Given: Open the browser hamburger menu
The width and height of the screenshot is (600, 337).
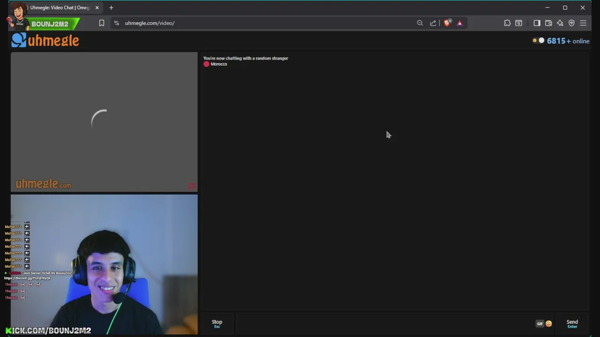Looking at the screenshot, I should pyautogui.click(x=583, y=23).
